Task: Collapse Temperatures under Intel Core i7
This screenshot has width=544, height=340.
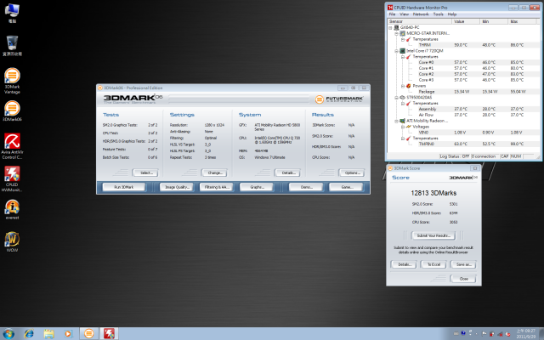Action: [402, 57]
